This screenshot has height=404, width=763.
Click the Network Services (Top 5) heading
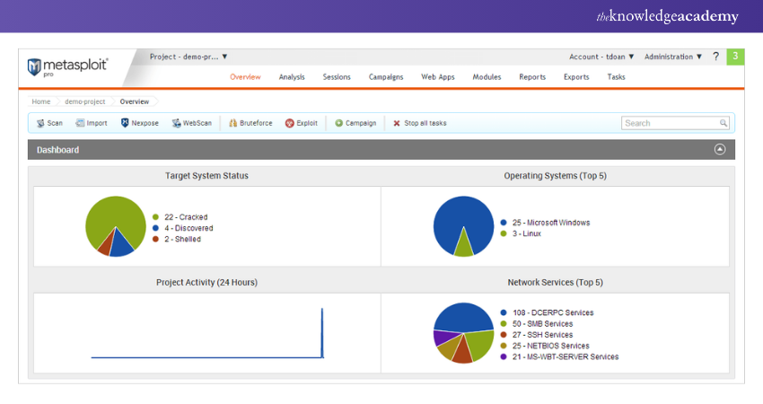click(x=556, y=282)
